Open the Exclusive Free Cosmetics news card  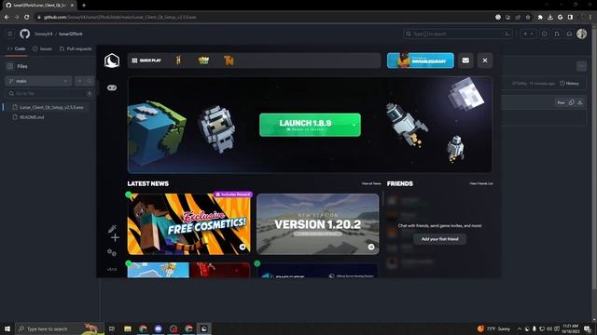tap(189, 224)
